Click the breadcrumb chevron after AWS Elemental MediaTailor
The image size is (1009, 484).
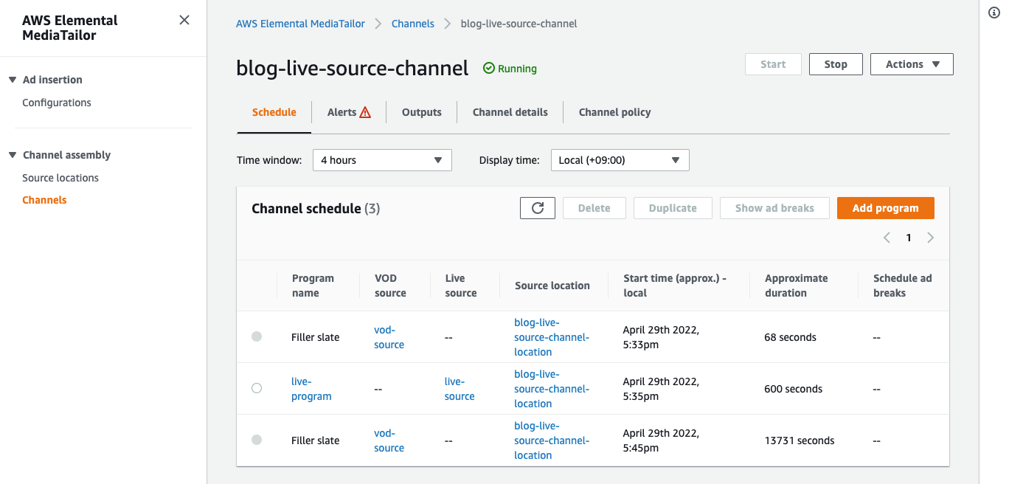click(378, 24)
